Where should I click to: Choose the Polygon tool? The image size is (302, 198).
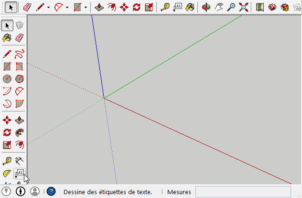[x=20, y=78]
